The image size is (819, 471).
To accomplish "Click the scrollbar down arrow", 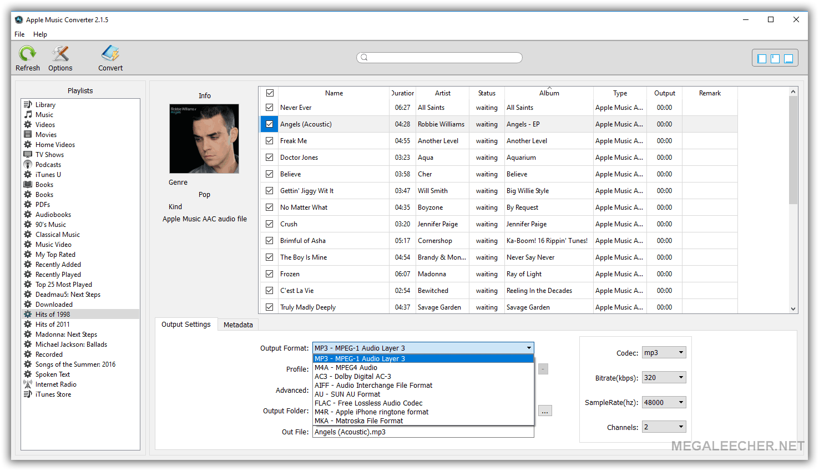I will tap(793, 308).
